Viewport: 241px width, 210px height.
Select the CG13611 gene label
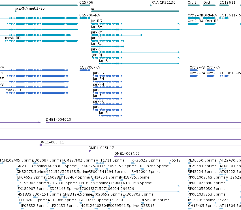coord(227,3)
